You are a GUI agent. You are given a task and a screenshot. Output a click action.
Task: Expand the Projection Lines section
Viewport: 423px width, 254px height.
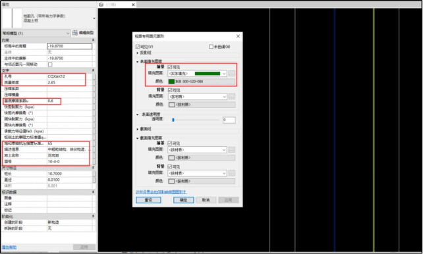coord(137,53)
